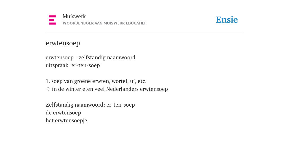
Task: Click the line 'erwtensoep - zelfstandig naamwoord'
Action: pyautogui.click(x=91, y=58)
